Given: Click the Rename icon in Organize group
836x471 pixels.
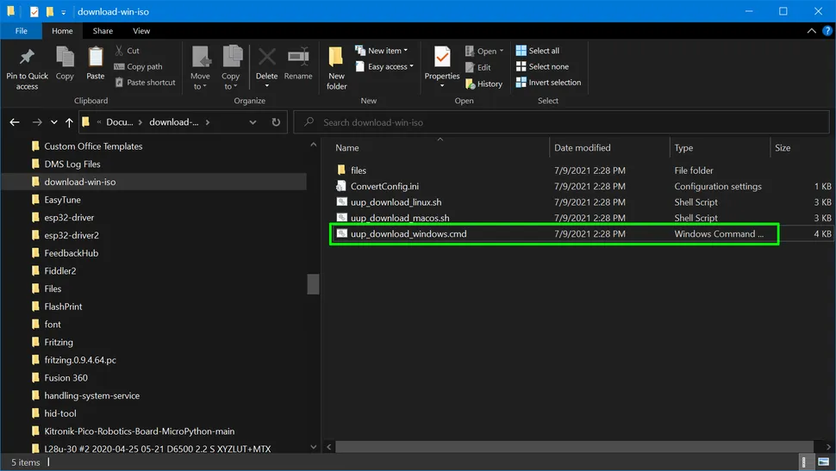Looking at the screenshot, I should point(298,60).
